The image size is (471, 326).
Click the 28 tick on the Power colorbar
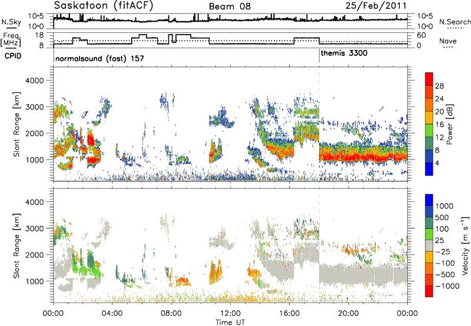point(439,86)
